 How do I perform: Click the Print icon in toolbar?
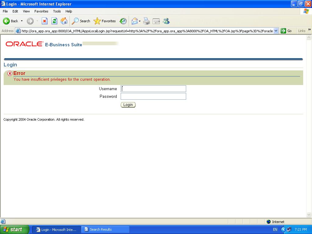[147, 21]
